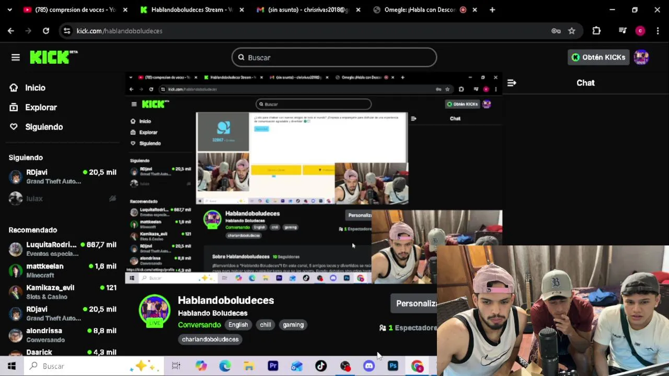Select the gaming tag

tap(293, 325)
